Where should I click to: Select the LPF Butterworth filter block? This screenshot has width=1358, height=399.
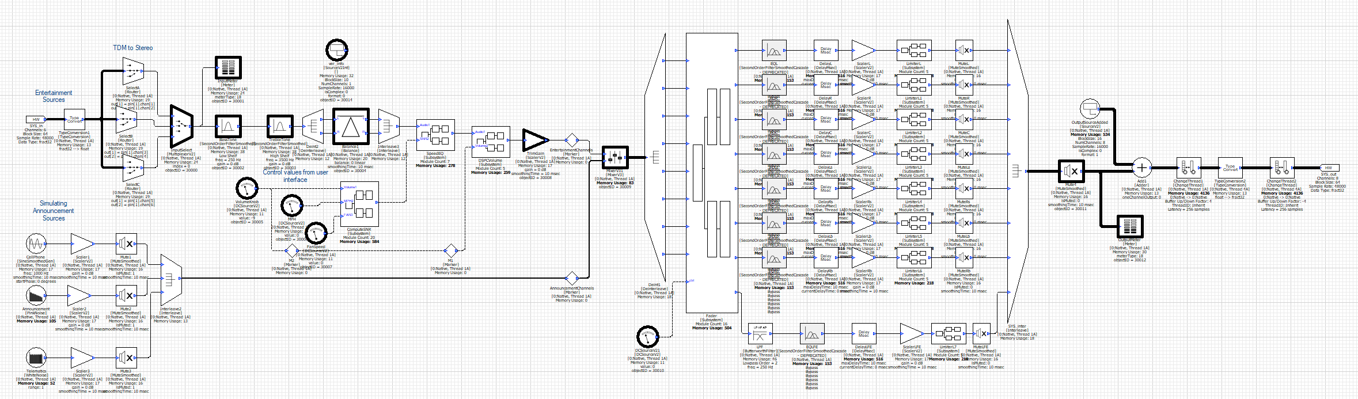[760, 333]
